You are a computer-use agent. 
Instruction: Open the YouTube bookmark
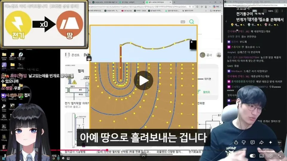pos(126,11)
